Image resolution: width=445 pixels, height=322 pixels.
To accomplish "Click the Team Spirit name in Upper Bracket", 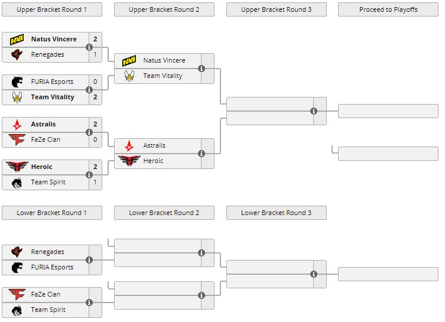I will tap(48, 183).
